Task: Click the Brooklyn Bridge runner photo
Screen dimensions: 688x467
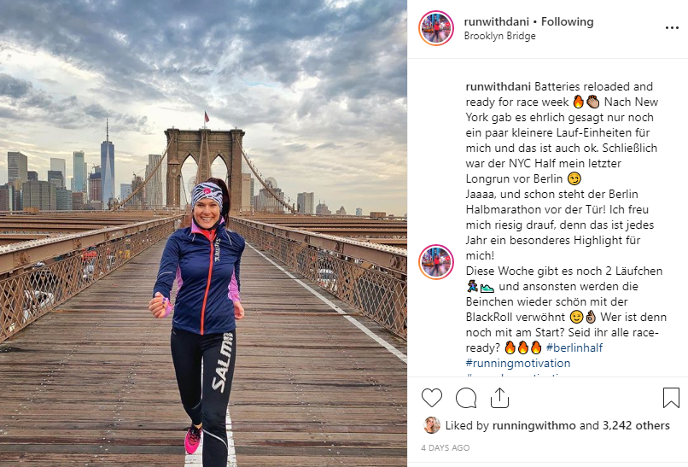Action: pyautogui.click(x=204, y=234)
